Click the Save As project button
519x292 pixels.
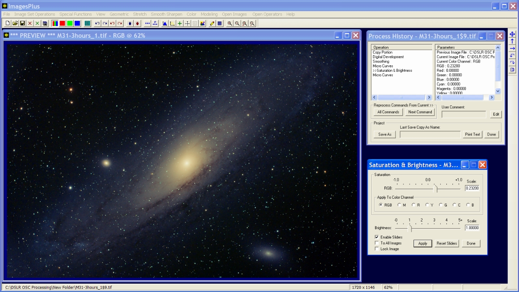point(385,134)
